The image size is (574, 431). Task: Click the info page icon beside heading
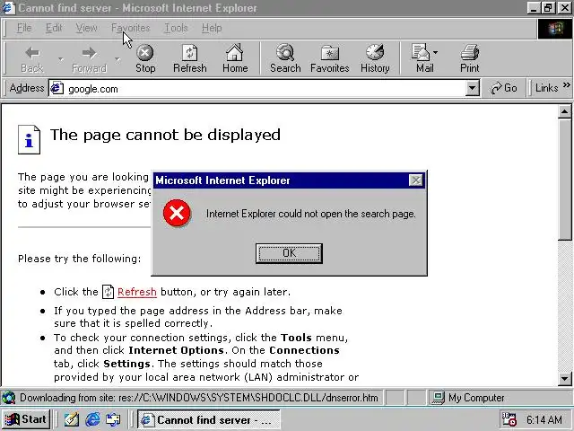click(x=29, y=140)
